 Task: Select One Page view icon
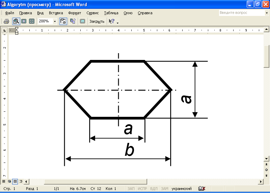click(x=24, y=21)
